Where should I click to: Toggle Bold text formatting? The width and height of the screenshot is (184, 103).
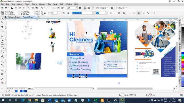pos(111,13)
